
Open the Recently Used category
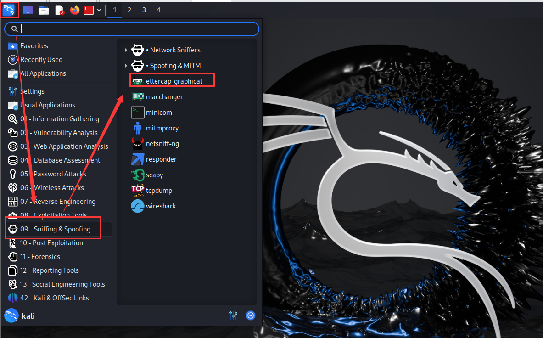pos(59,60)
